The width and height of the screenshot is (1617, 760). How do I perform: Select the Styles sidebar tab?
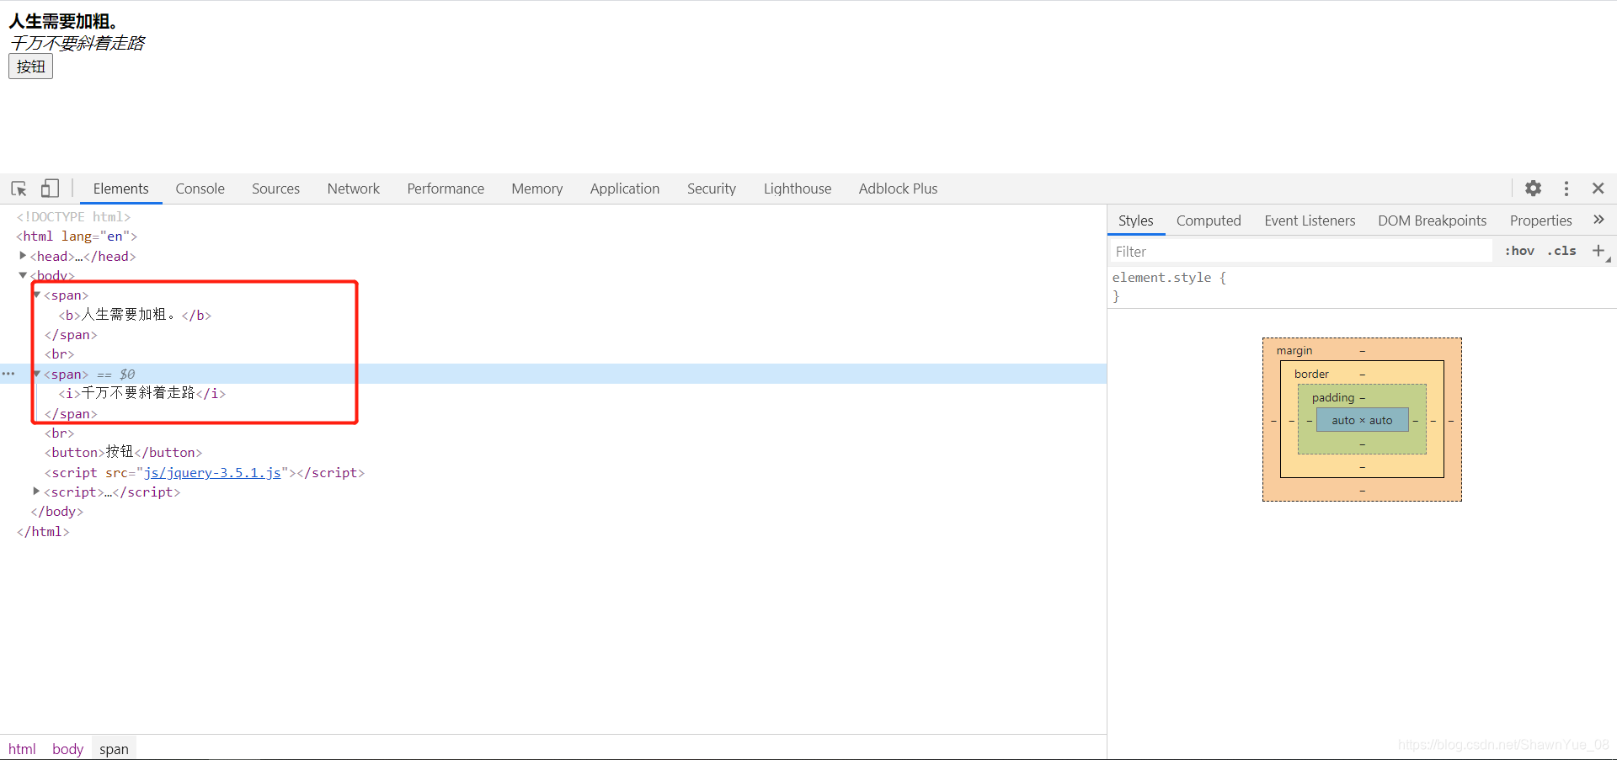click(x=1135, y=221)
